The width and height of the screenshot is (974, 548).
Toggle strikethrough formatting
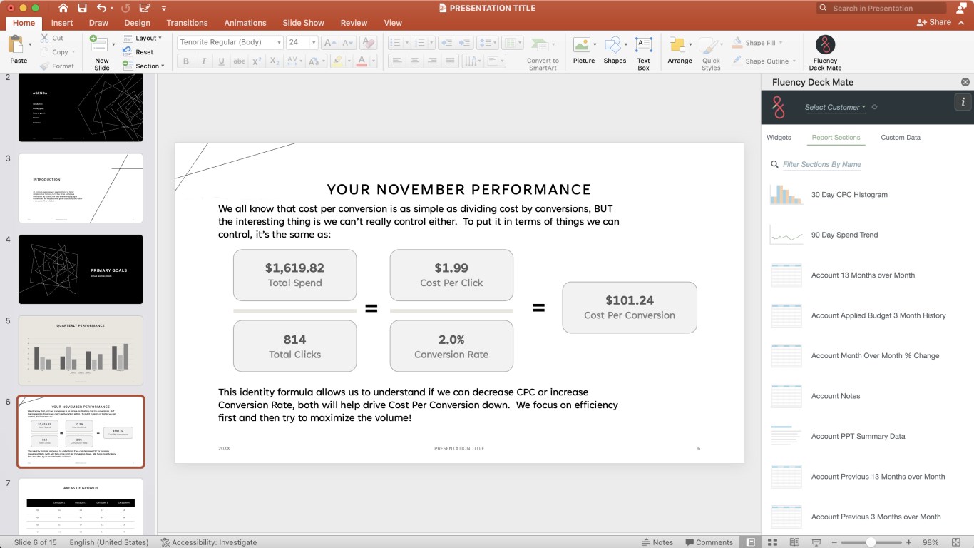pos(239,61)
